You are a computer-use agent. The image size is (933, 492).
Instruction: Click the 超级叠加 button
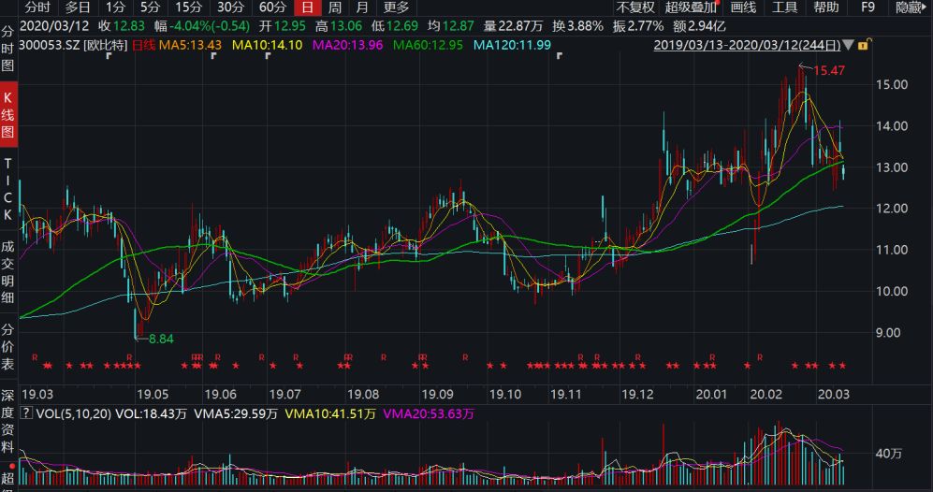(691, 7)
